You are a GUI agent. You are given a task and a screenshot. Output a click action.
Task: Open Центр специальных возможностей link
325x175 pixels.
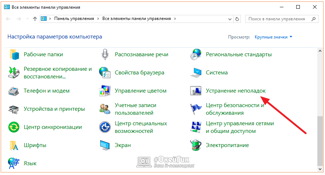[x=141, y=127]
